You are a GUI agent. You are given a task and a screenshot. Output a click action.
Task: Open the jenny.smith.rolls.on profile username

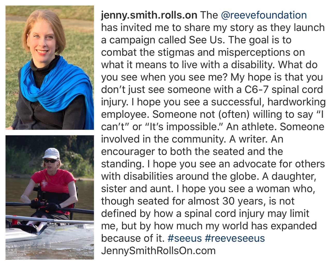tap(149, 15)
